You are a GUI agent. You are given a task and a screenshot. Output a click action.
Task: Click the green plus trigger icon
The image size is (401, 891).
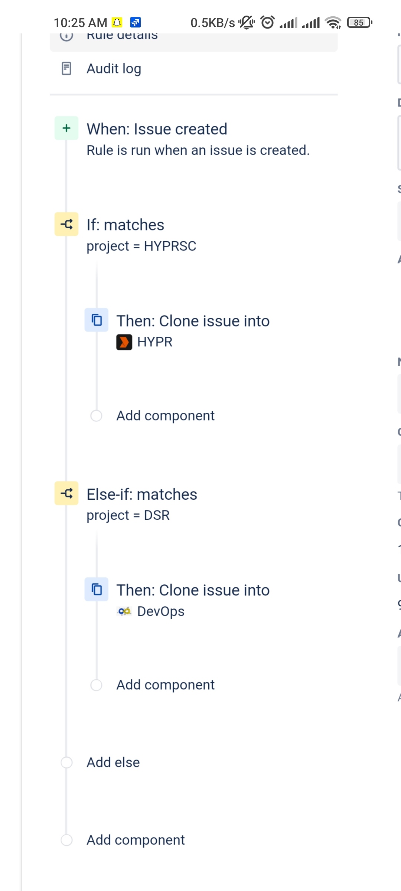point(66,128)
